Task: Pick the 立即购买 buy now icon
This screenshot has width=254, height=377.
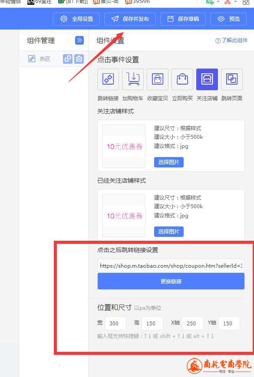Action: click(x=182, y=79)
